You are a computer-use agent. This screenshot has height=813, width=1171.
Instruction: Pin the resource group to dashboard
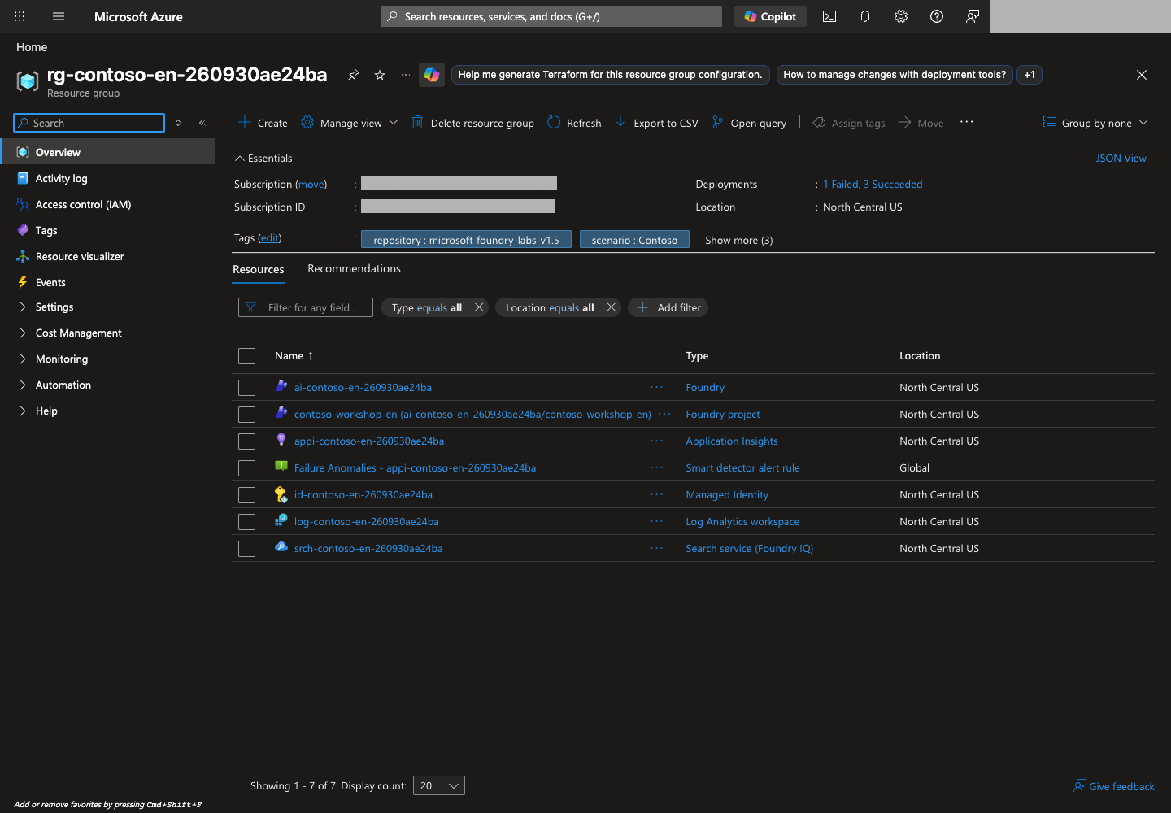click(x=354, y=75)
